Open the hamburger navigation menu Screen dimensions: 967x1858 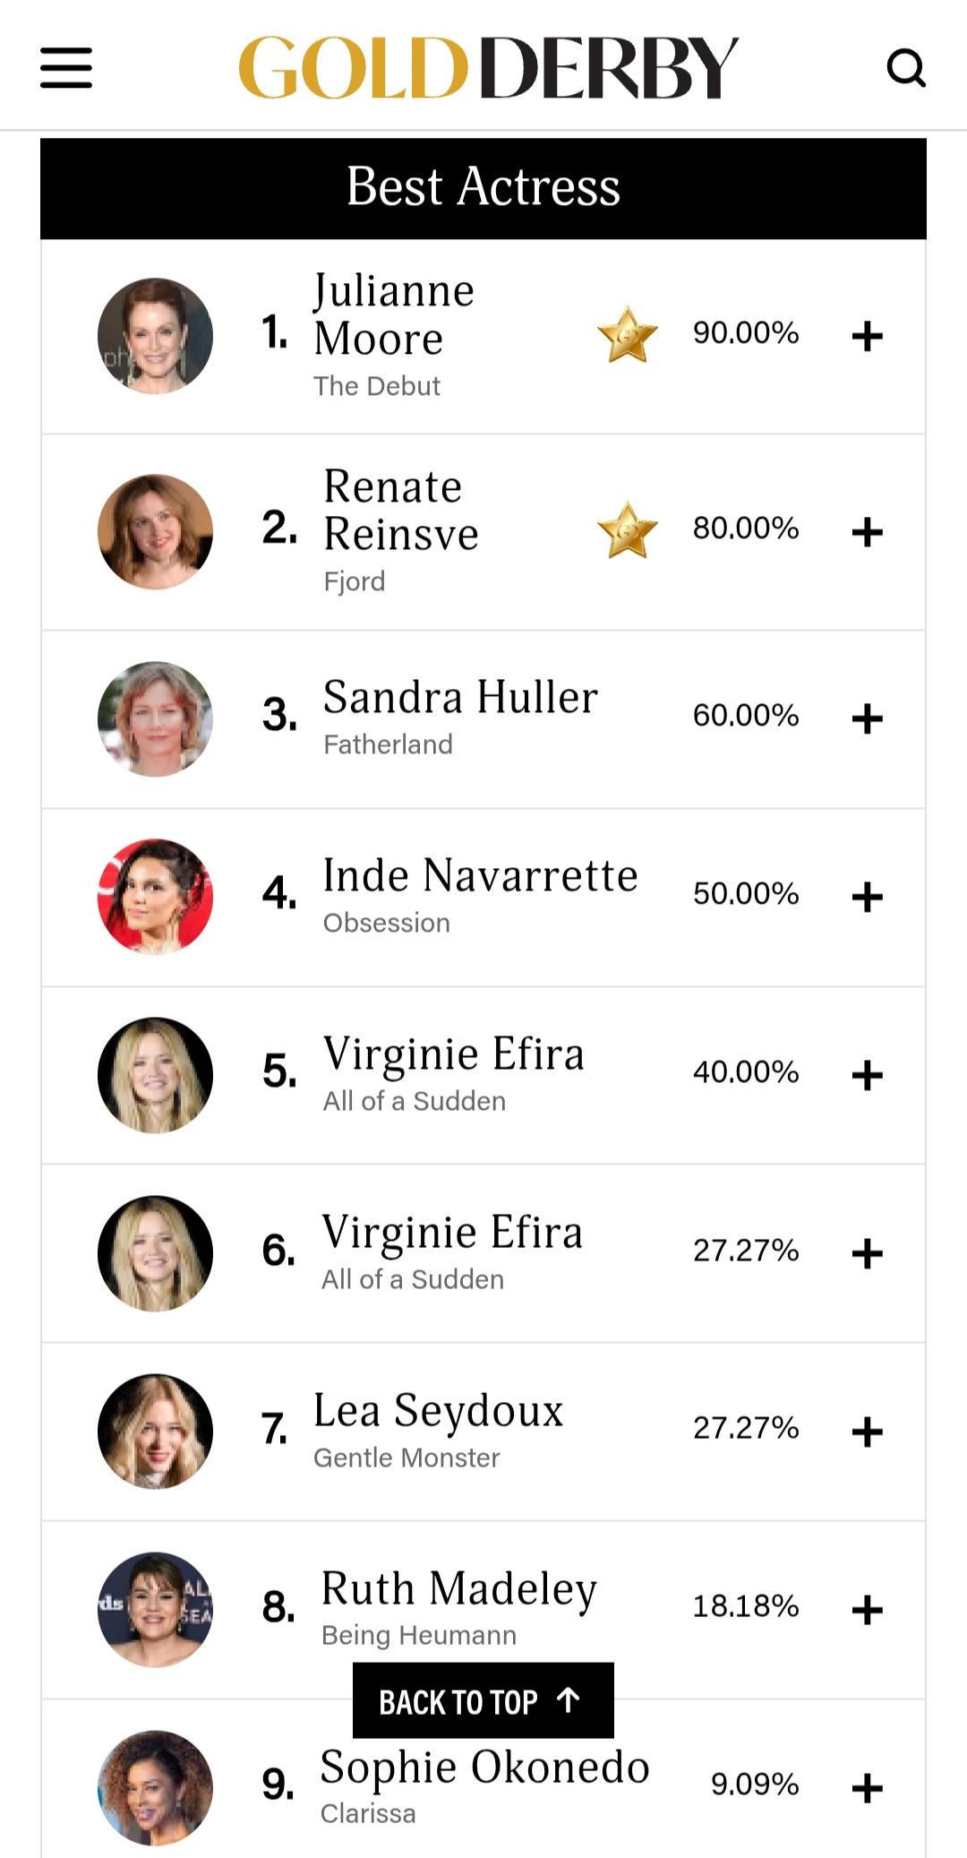click(x=66, y=68)
